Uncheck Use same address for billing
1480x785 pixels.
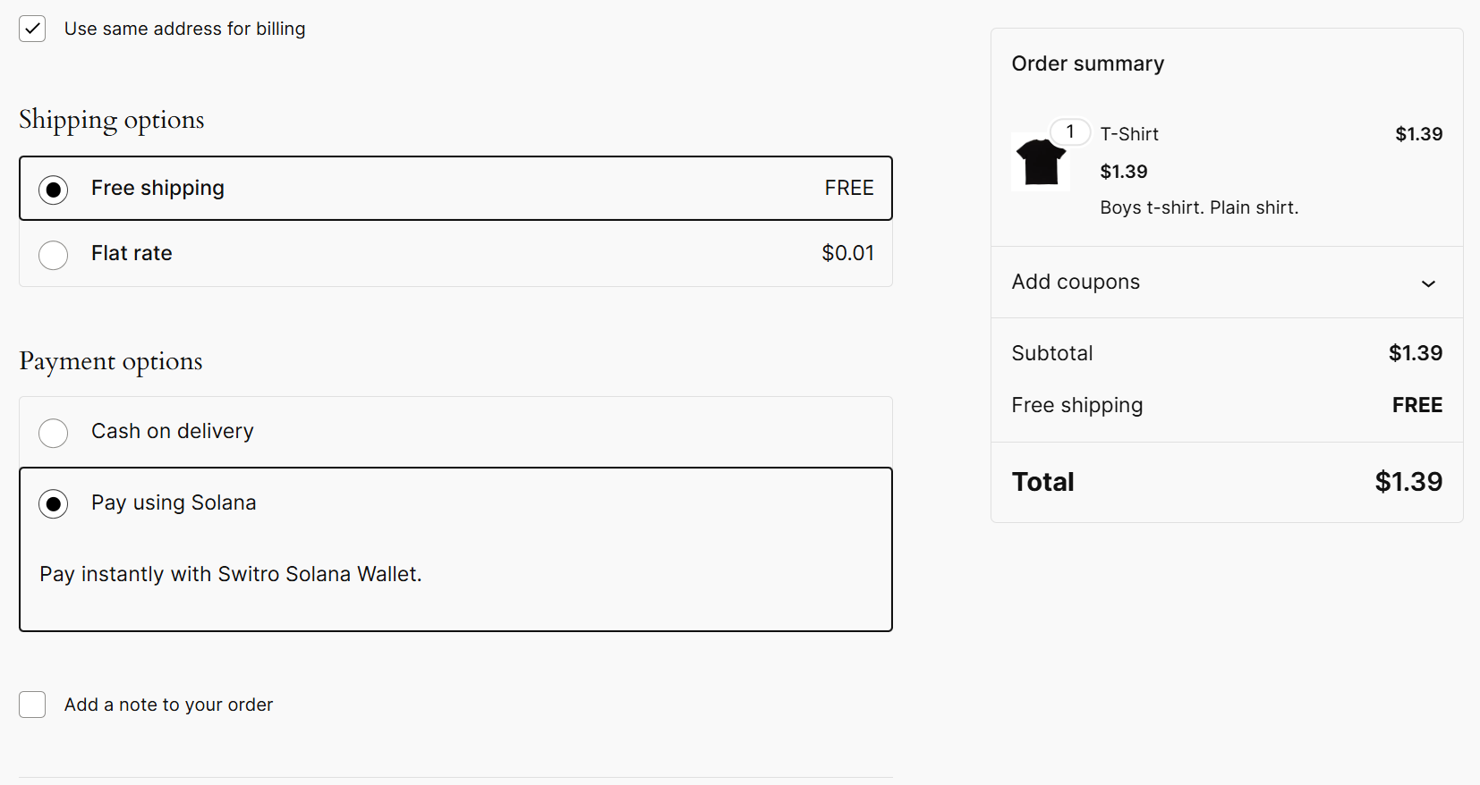(x=32, y=29)
